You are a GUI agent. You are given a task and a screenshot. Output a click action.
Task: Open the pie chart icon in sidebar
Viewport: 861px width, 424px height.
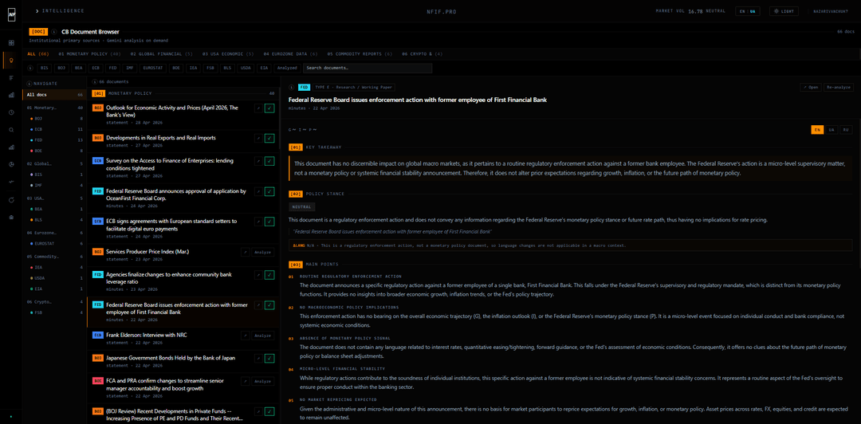[x=11, y=164]
